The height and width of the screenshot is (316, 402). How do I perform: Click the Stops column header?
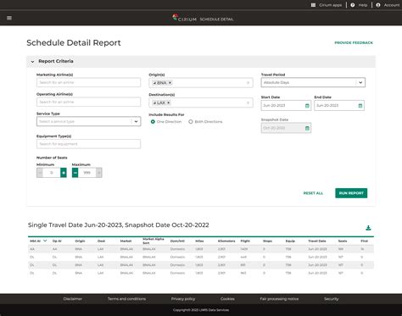[267, 241]
